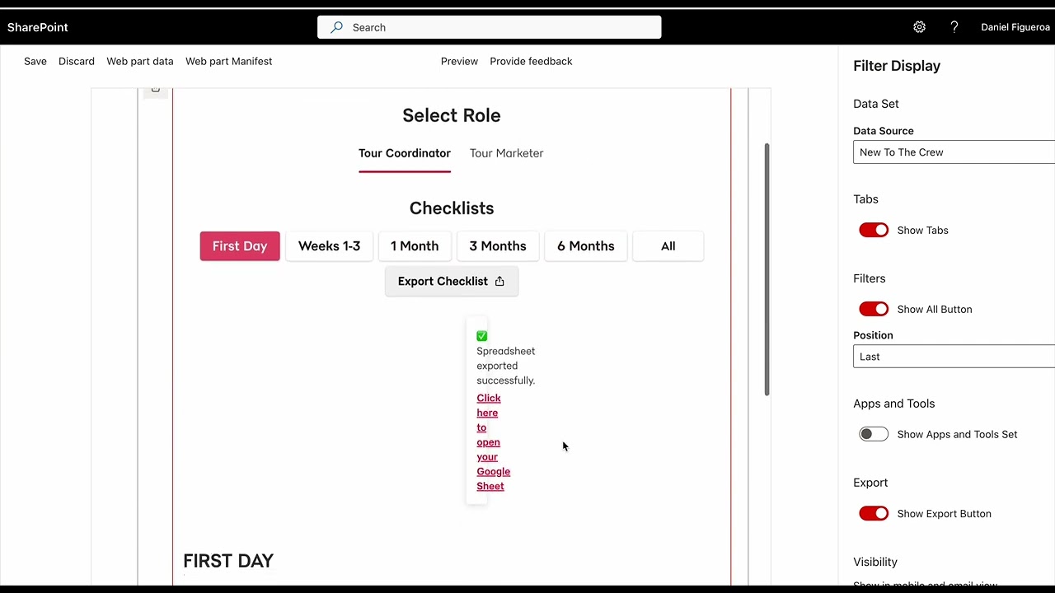Image resolution: width=1055 pixels, height=593 pixels.
Task: Select the 6 Months checklist filter
Action: (x=586, y=246)
